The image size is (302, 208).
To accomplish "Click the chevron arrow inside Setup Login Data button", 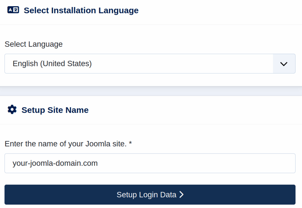I will tap(182, 194).
